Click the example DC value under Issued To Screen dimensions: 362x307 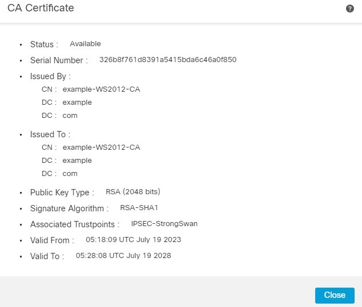(77, 161)
